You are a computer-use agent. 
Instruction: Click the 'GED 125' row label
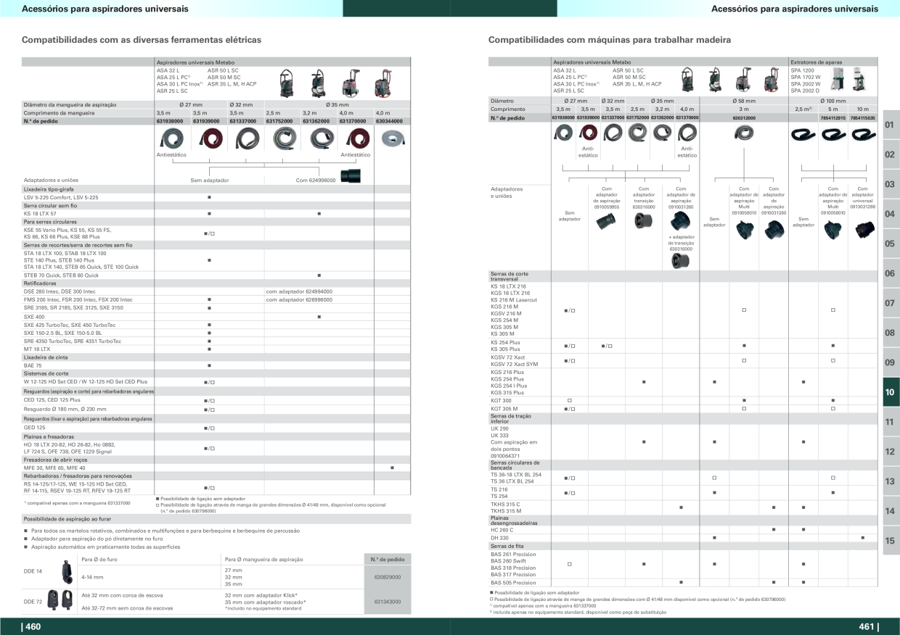coord(35,428)
